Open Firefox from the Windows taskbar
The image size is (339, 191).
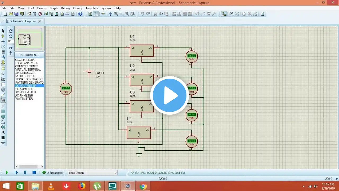pyautogui.click(x=82, y=186)
